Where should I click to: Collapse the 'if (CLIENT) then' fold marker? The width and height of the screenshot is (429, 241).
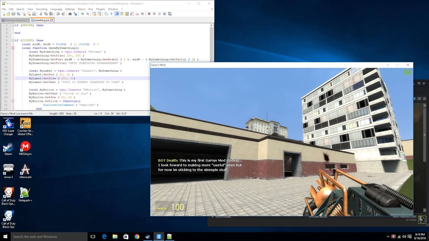(x=13, y=40)
